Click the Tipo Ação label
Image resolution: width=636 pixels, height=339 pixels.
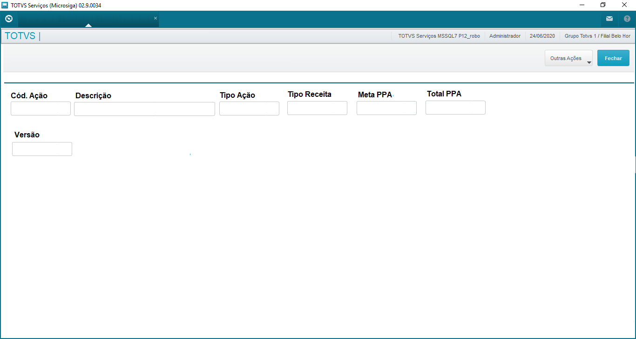coord(237,95)
